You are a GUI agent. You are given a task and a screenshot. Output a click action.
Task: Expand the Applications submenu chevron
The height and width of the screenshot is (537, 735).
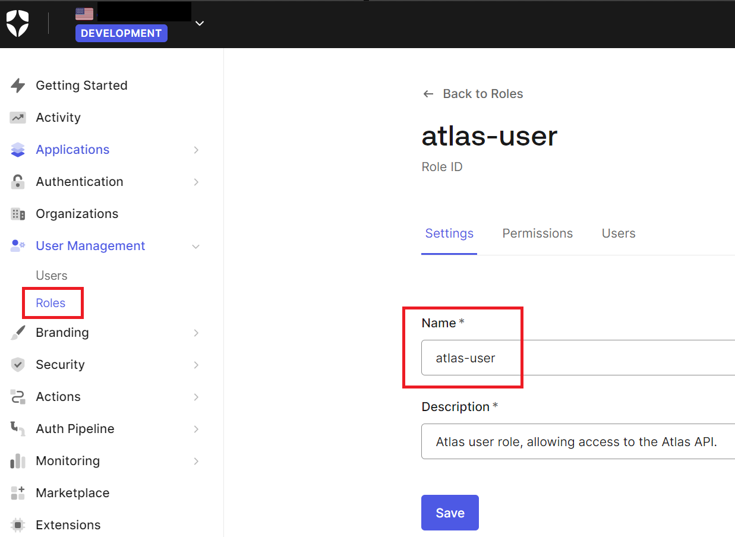pyautogui.click(x=196, y=150)
